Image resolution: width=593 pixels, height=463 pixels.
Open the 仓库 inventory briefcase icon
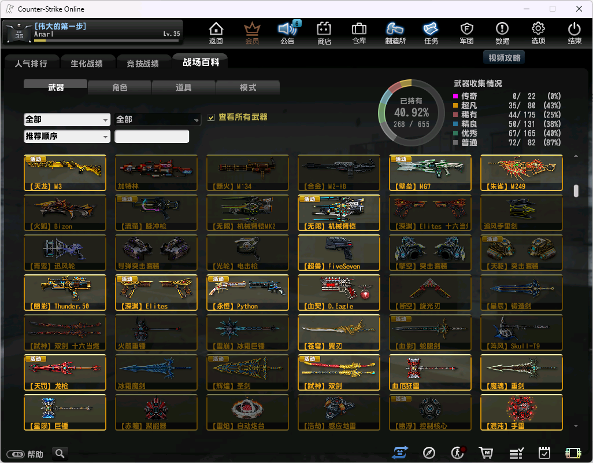(x=359, y=33)
